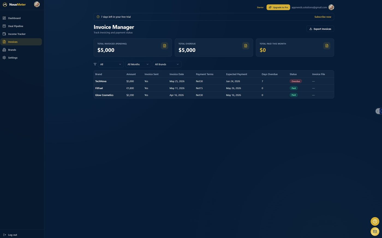Screen dimensions: 382x238
Task: Click the $2,200 amount cell
Action: pyautogui.click(x=130, y=95)
